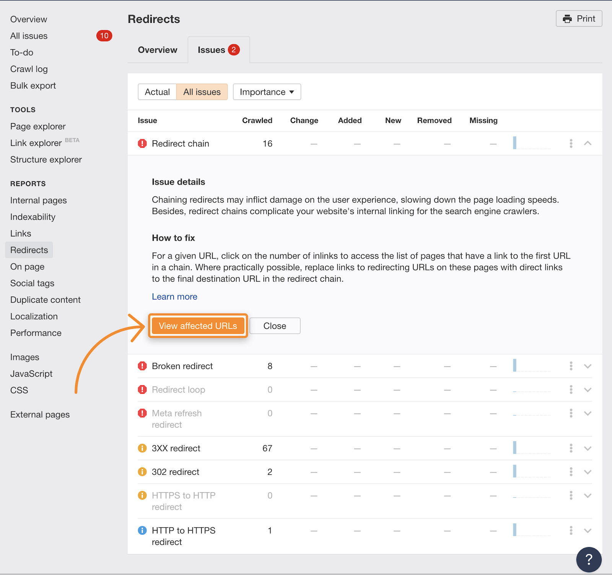The width and height of the screenshot is (612, 575).
Task: Open the three-dot menu for 302 redirect
Action: point(571,472)
